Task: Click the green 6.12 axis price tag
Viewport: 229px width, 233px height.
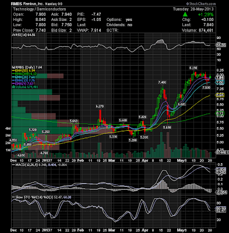Action: (x=220, y=113)
